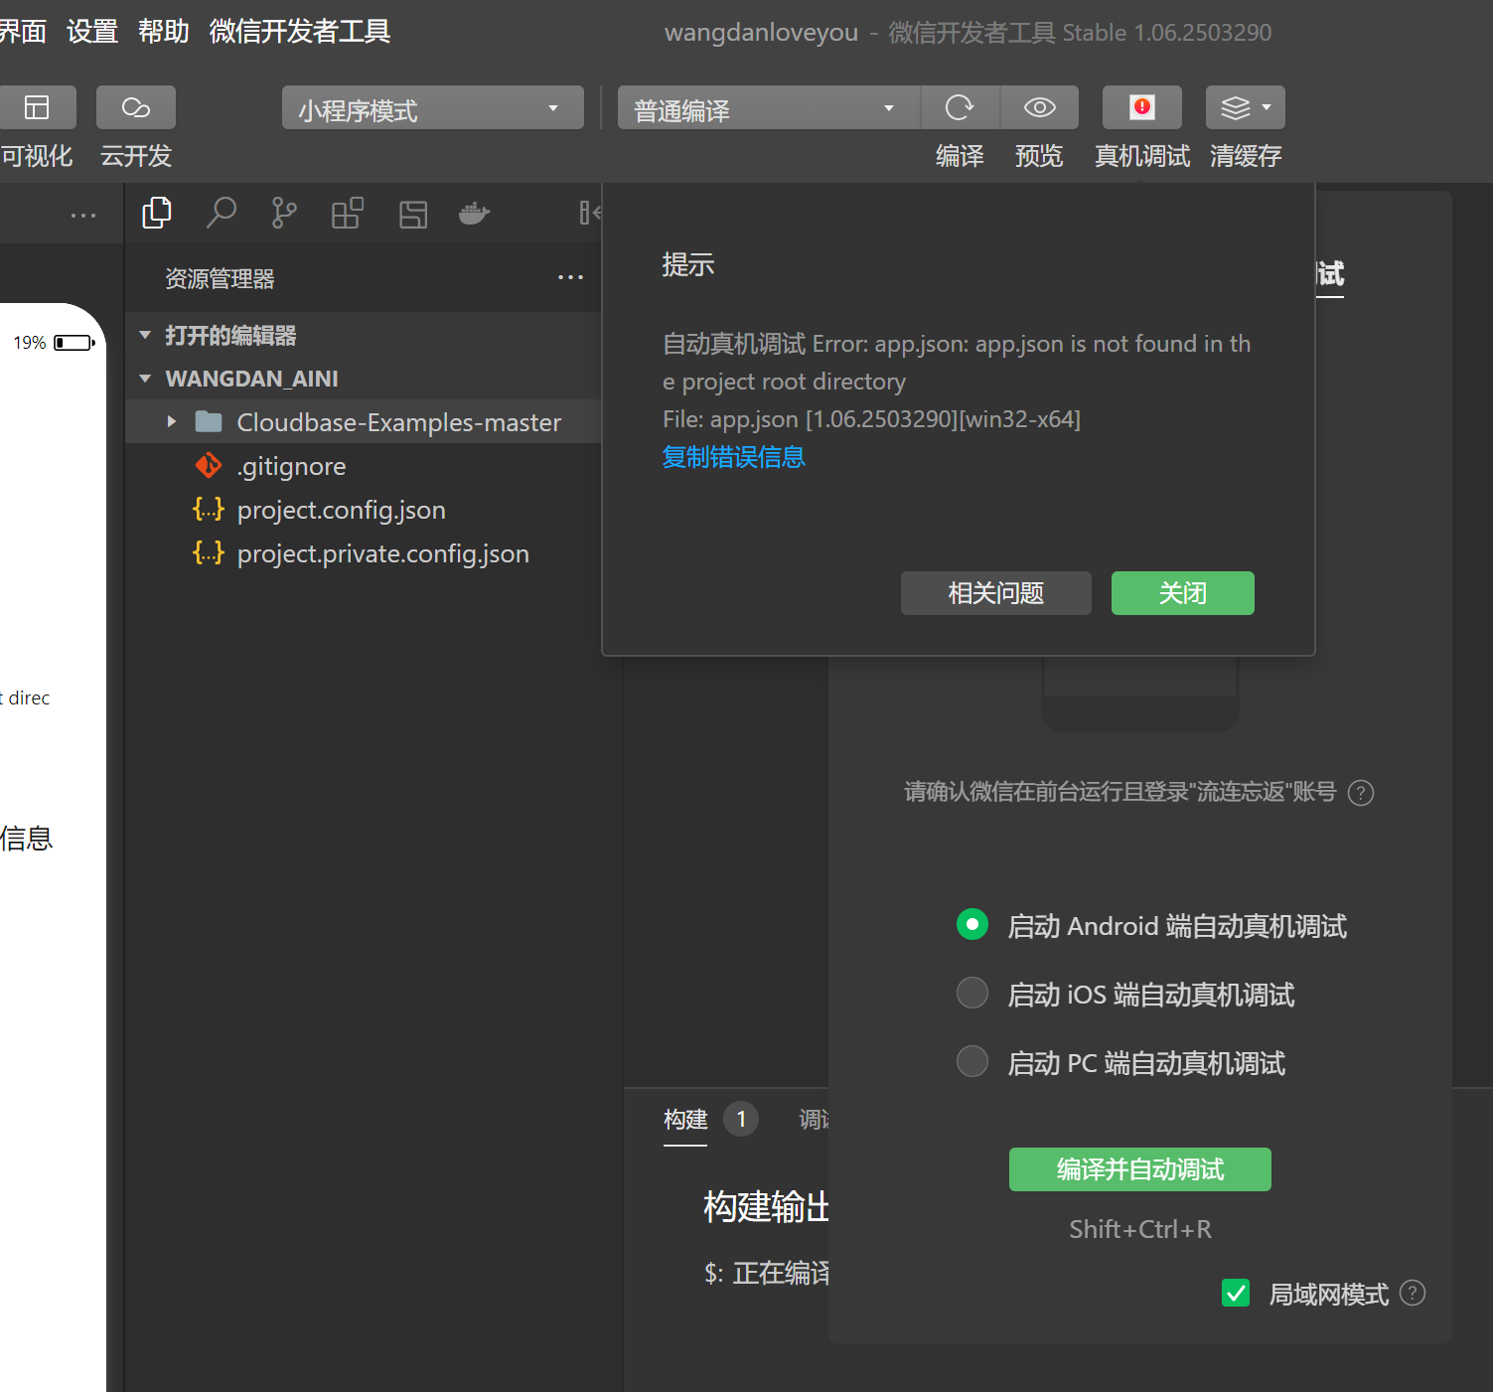The width and height of the screenshot is (1493, 1392).
Task: Select 启动 iOS 端自动真机调试 radio
Action: 972,993
